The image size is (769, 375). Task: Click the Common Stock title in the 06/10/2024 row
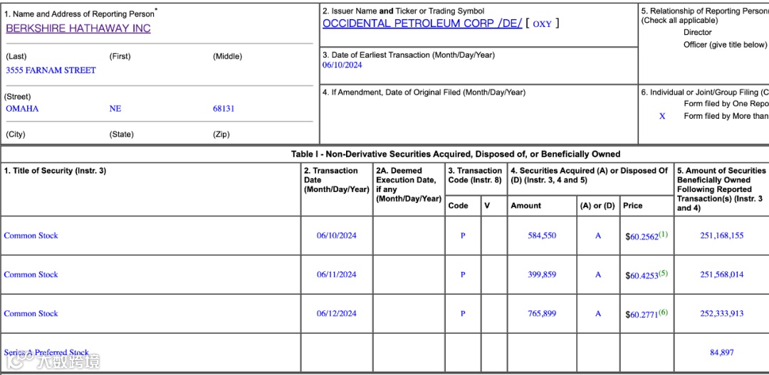point(31,236)
